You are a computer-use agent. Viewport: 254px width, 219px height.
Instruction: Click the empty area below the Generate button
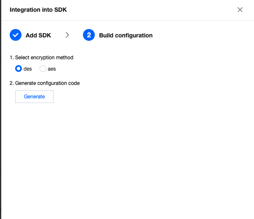tap(126, 160)
